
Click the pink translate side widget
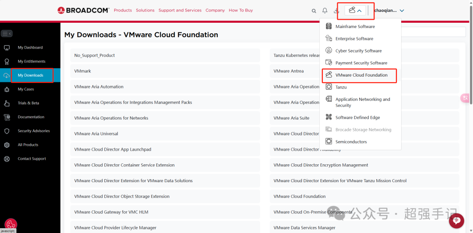(465, 98)
